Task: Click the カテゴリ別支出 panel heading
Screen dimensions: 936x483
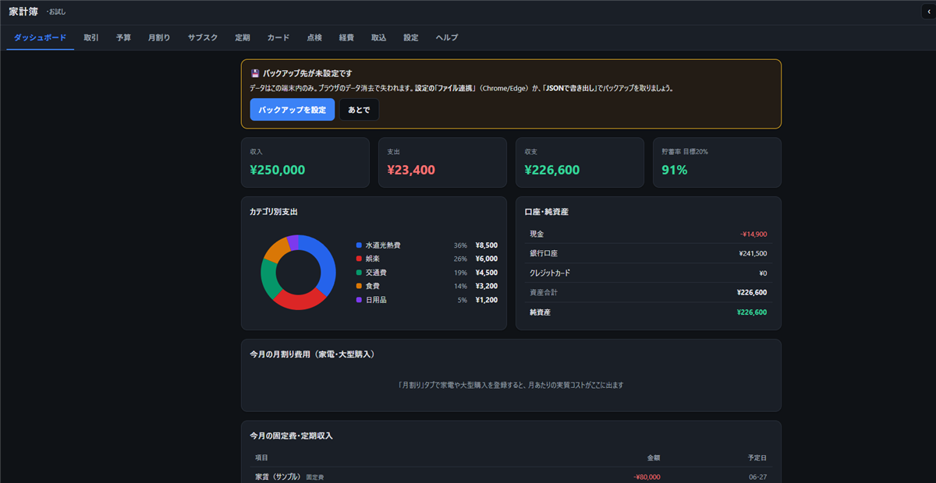Action: 274,212
